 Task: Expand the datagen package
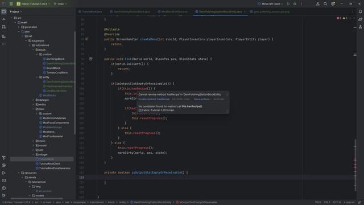click(x=33, y=100)
